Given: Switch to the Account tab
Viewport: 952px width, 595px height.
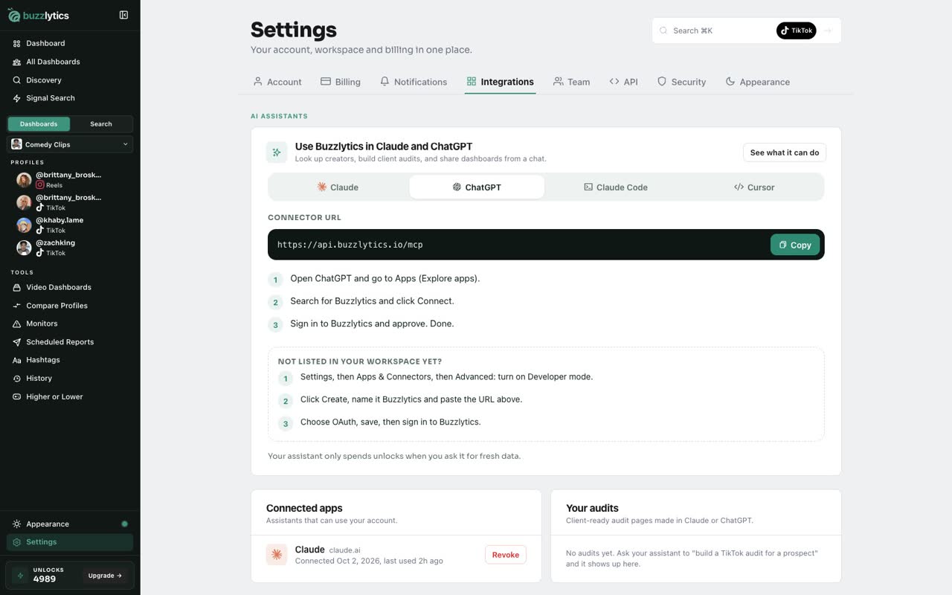Looking at the screenshot, I should point(277,82).
